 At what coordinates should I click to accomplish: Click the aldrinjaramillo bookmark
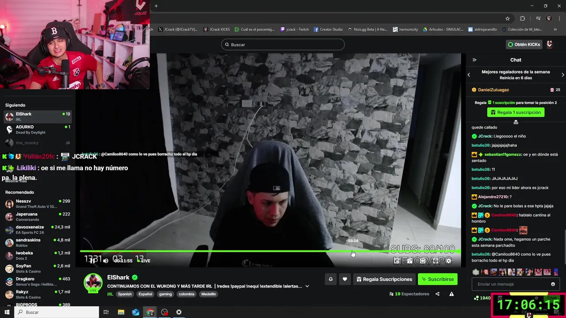[x=482, y=30]
